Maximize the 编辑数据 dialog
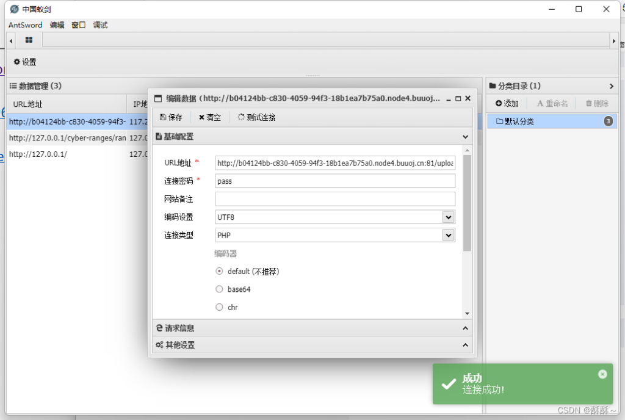 [458, 98]
